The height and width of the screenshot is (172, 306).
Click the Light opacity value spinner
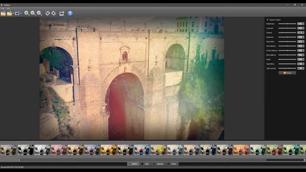[x=301, y=68]
